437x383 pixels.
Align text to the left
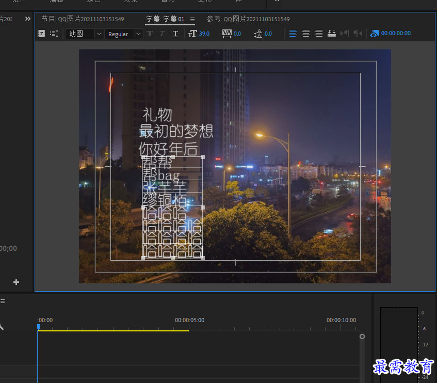(293, 34)
